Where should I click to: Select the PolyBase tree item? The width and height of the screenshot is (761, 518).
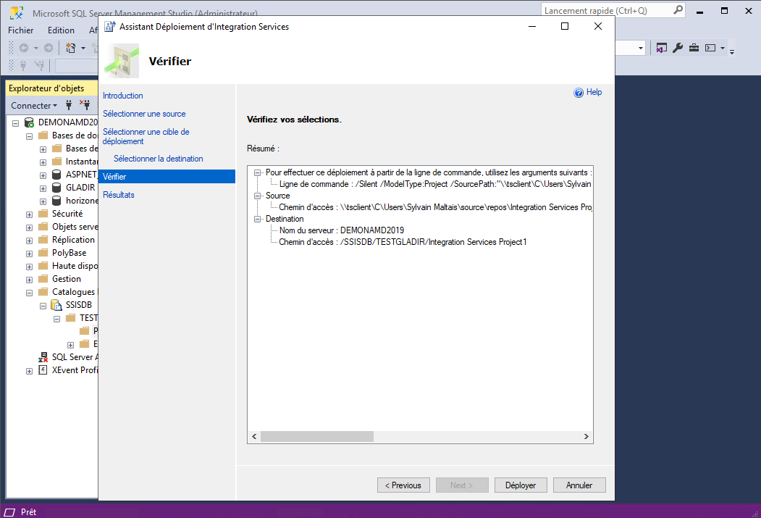[x=69, y=253]
